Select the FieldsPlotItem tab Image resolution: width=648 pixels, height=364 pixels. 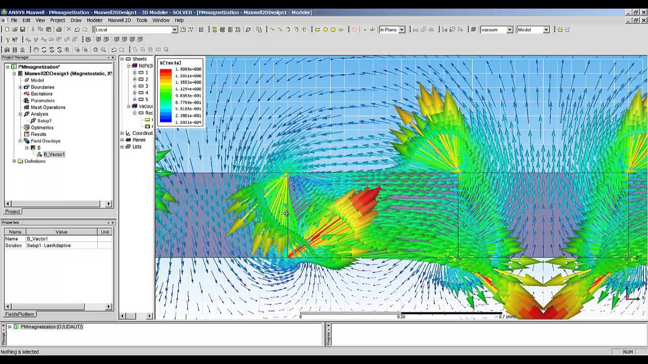(x=20, y=314)
